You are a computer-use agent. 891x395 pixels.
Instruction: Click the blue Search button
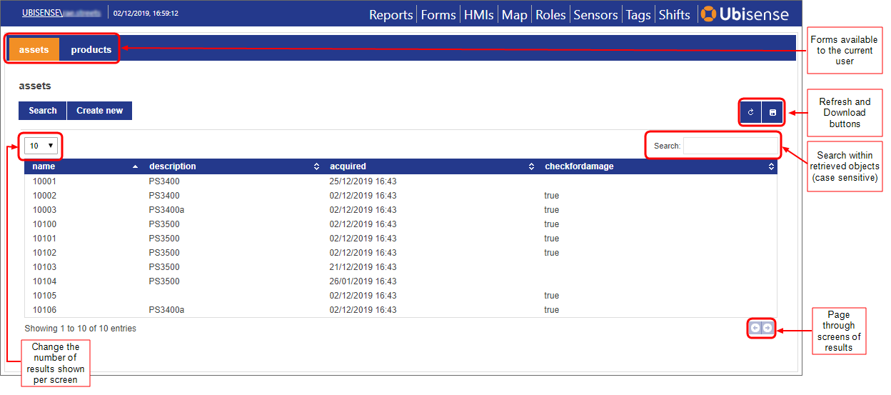[x=42, y=111]
